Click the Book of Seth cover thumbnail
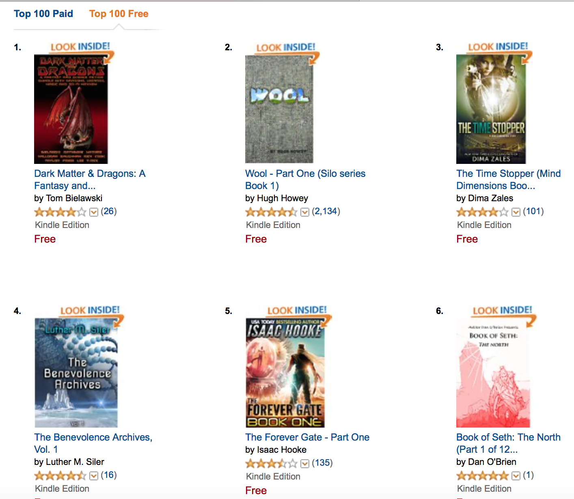Viewport: 574px width, 499px height. click(x=493, y=373)
